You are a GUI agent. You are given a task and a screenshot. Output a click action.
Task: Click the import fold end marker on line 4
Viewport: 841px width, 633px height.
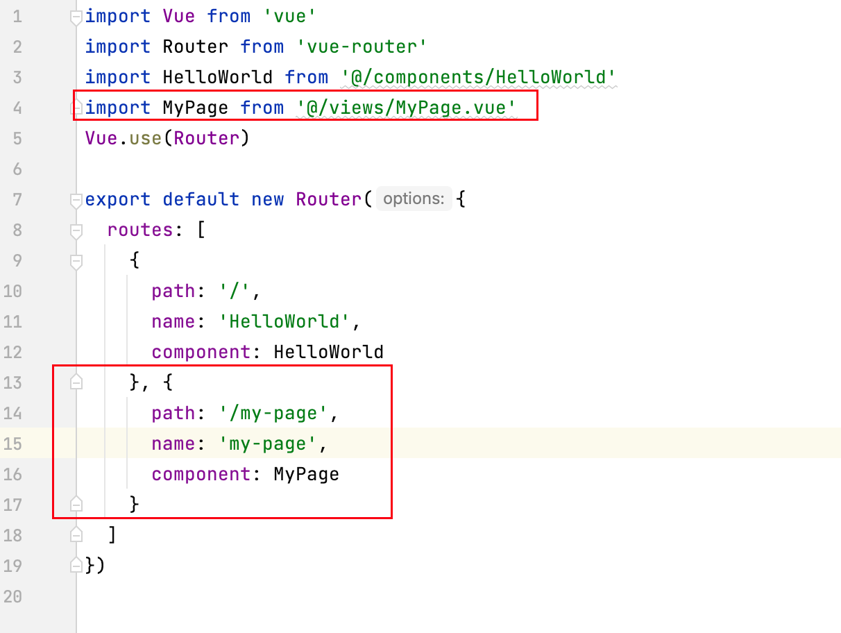click(76, 108)
